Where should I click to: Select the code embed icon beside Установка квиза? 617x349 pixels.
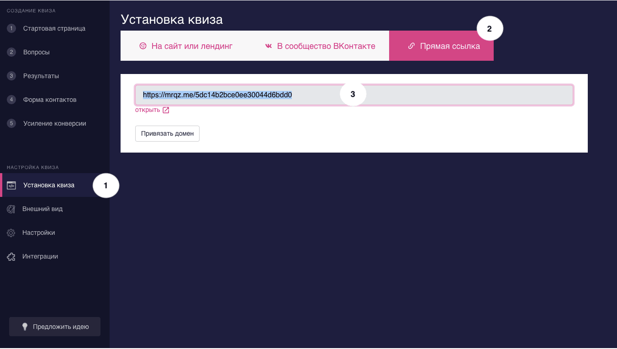click(11, 185)
